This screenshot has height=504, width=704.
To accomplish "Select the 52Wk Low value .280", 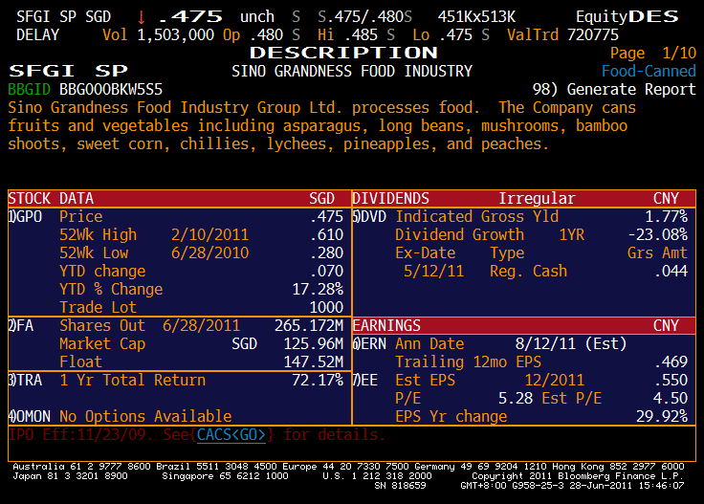I will [327, 253].
